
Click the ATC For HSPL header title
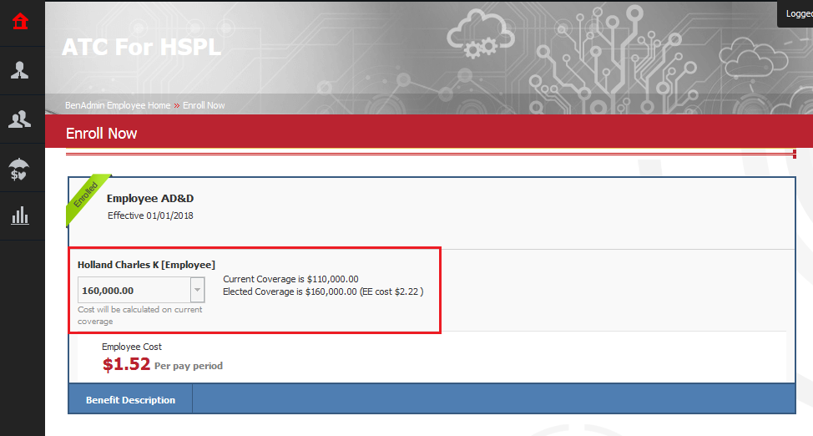point(141,47)
